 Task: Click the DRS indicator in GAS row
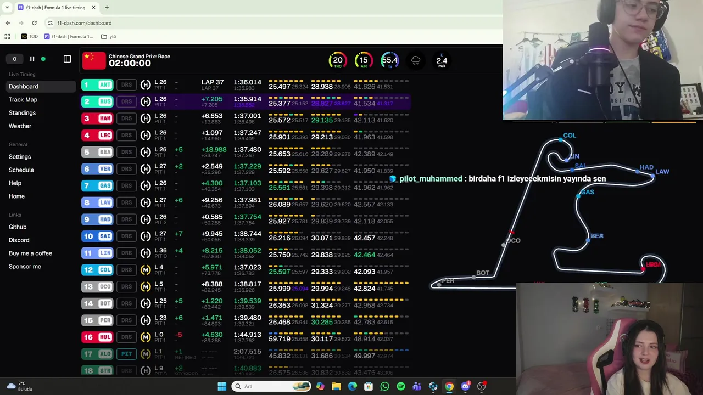pyautogui.click(x=126, y=185)
